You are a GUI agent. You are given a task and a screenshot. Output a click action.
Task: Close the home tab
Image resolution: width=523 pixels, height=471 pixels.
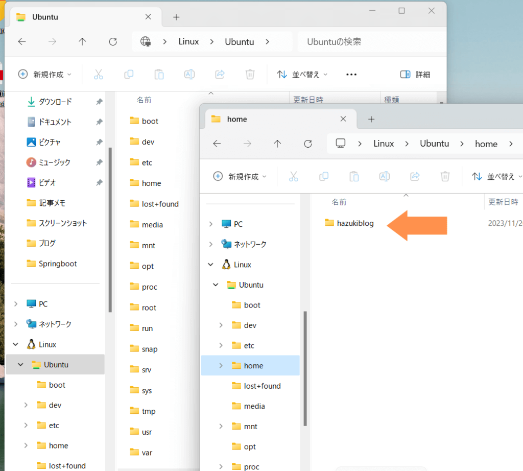[343, 119]
